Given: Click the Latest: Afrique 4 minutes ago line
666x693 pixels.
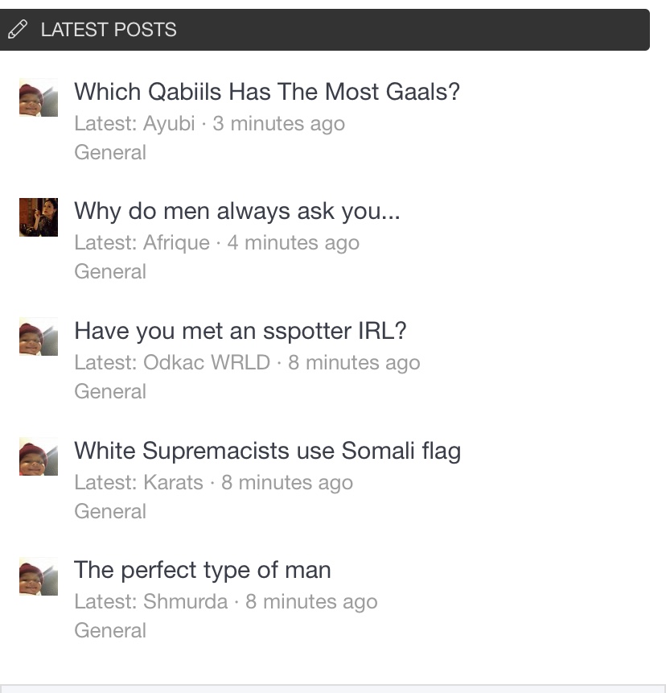Looking at the screenshot, I should coord(217,243).
